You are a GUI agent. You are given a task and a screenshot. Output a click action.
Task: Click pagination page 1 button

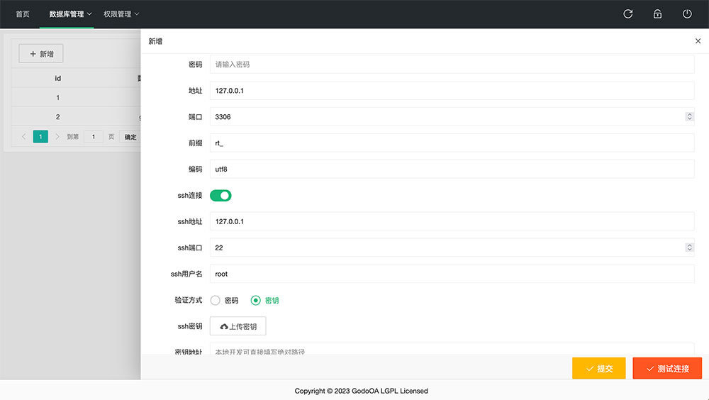[x=40, y=137]
